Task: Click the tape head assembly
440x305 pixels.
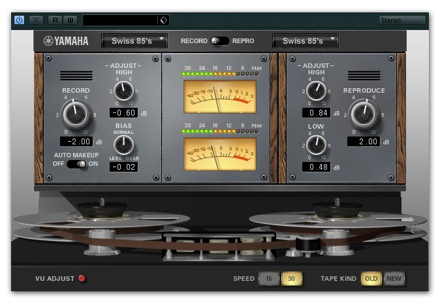Action: pos(219,246)
